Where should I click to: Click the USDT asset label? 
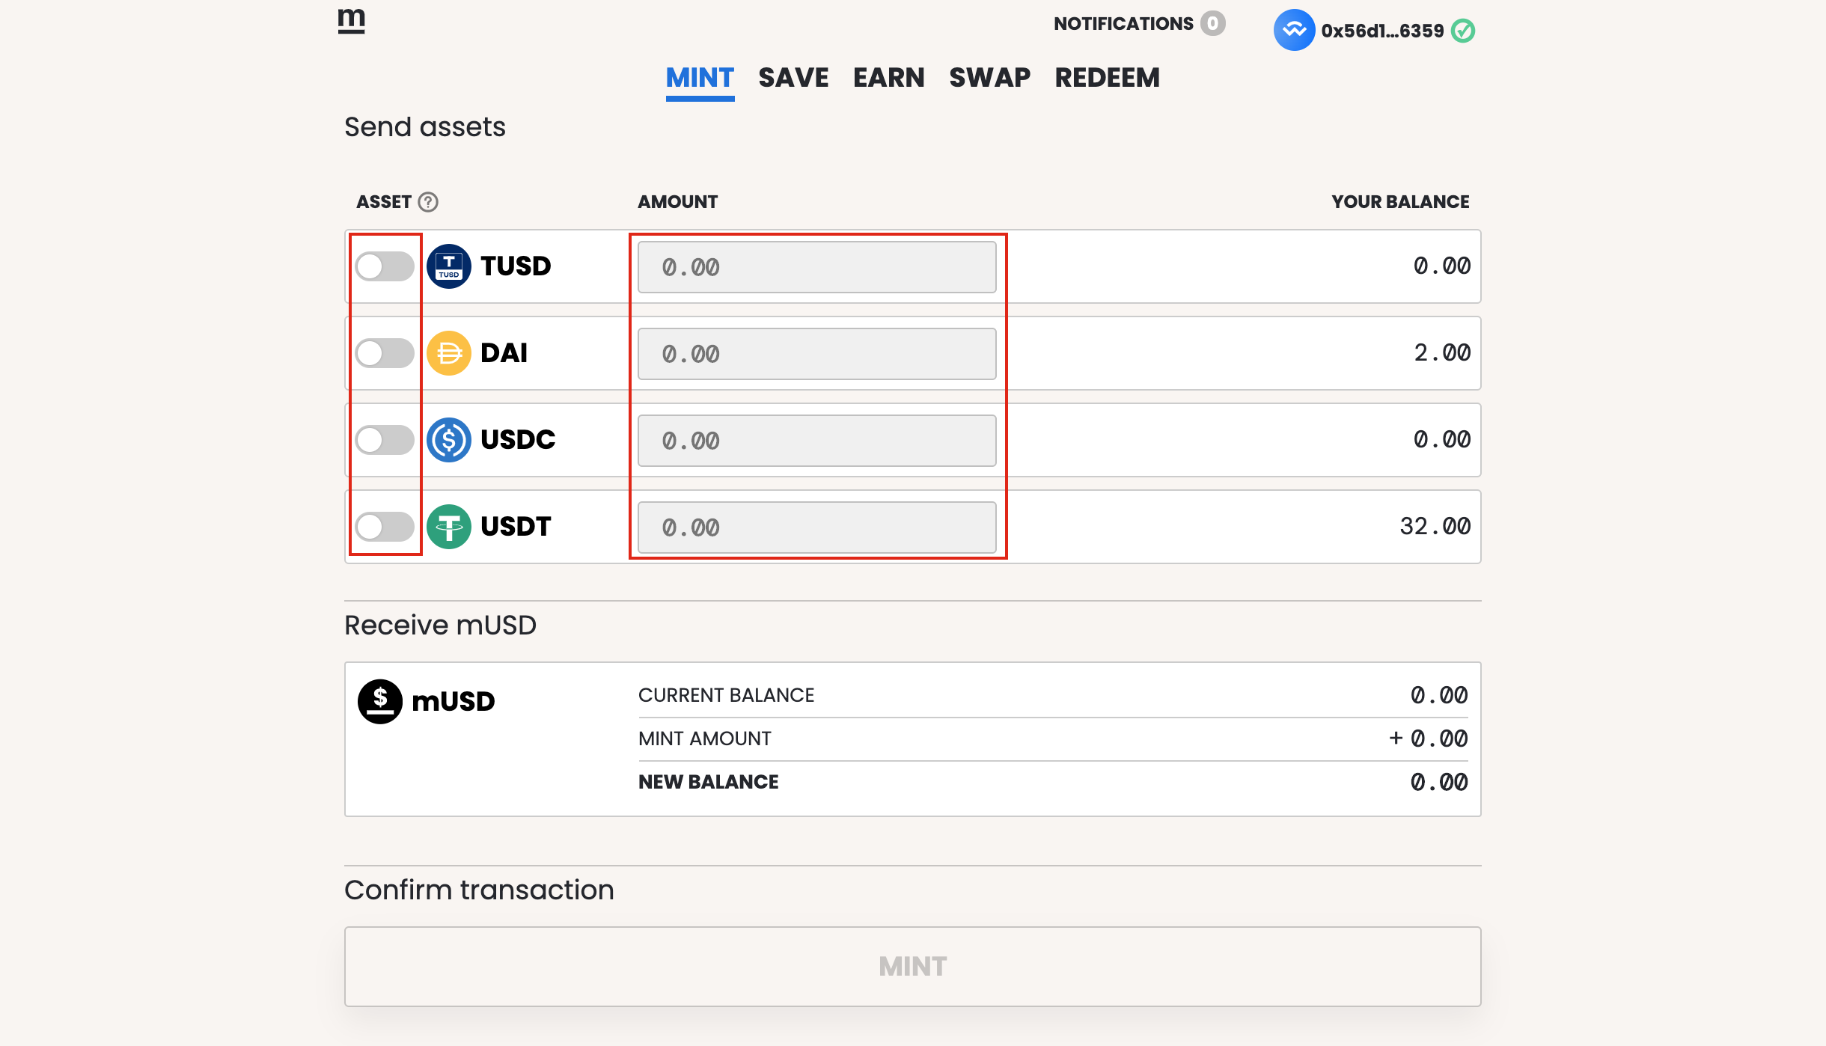coord(516,527)
